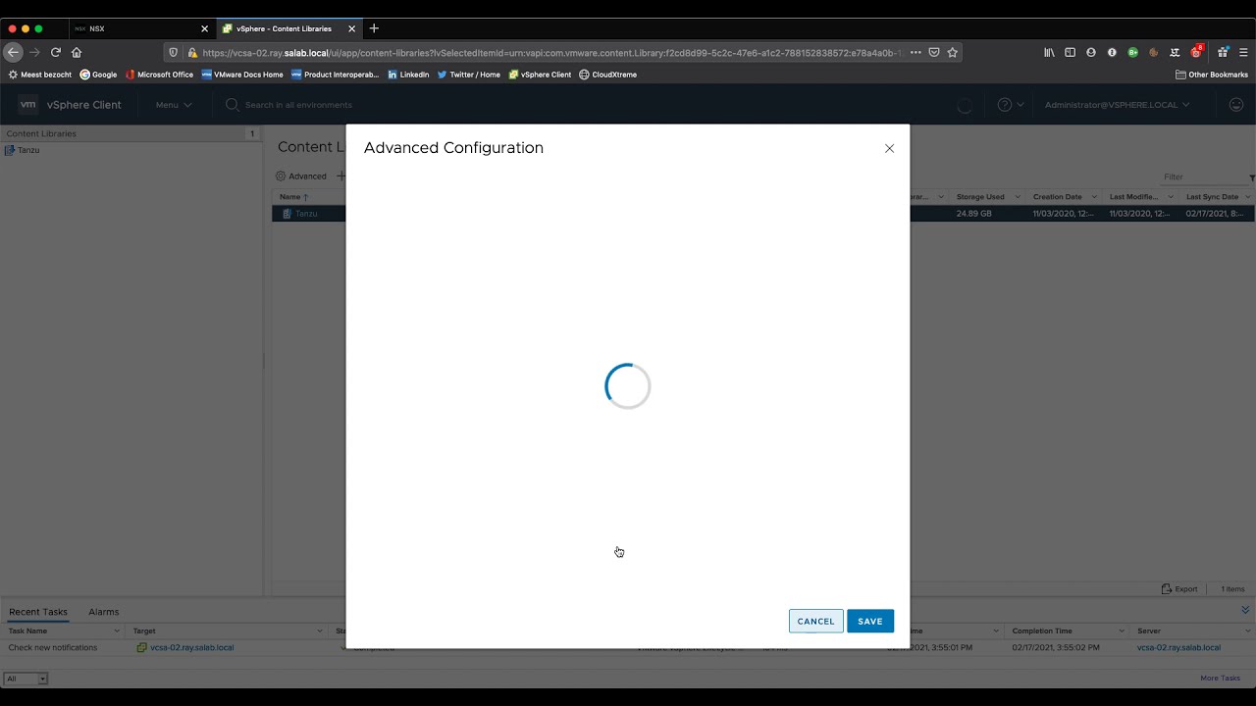
Task: Go back using the browser back arrow
Action: 13,52
